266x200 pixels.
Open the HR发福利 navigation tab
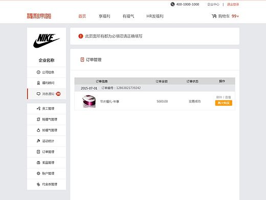[155, 16]
